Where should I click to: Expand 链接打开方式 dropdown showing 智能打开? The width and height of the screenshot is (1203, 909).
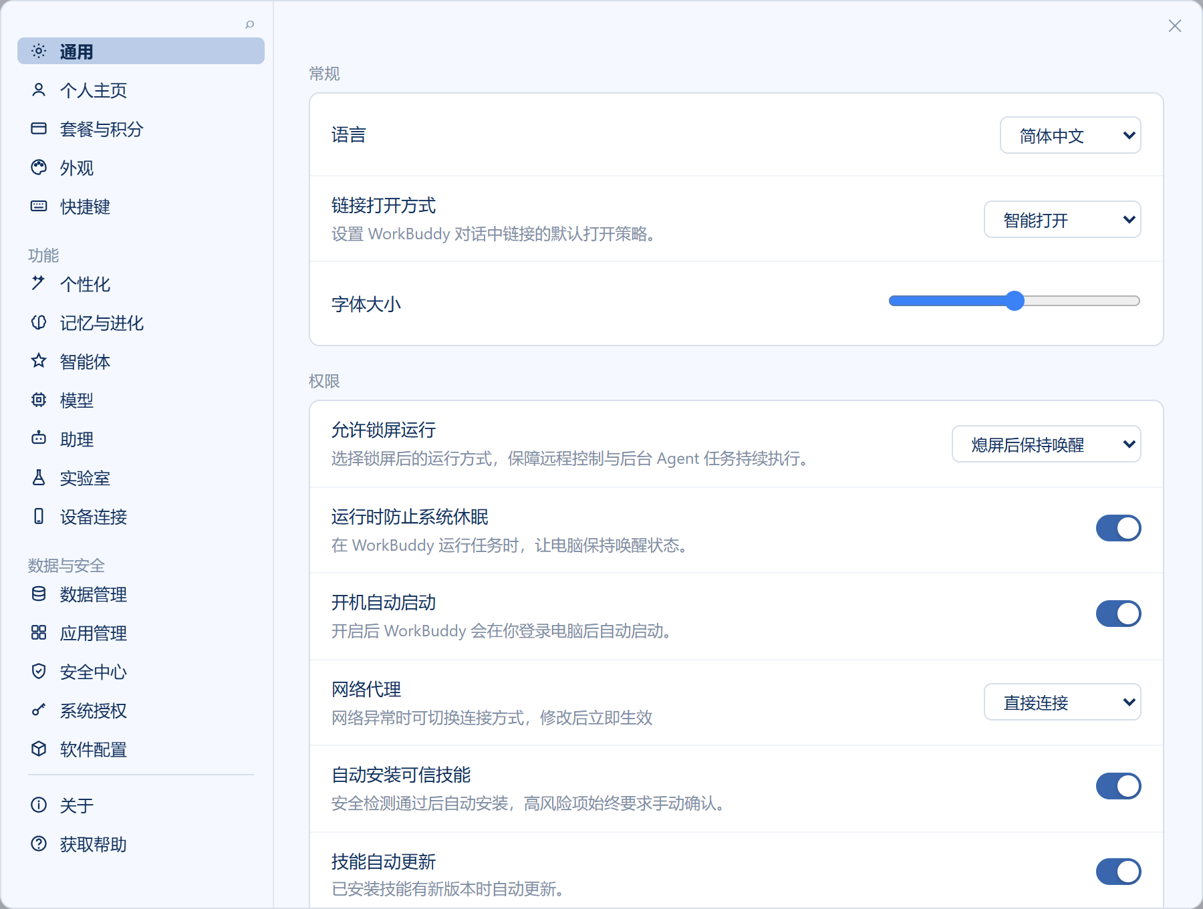[x=1062, y=220]
